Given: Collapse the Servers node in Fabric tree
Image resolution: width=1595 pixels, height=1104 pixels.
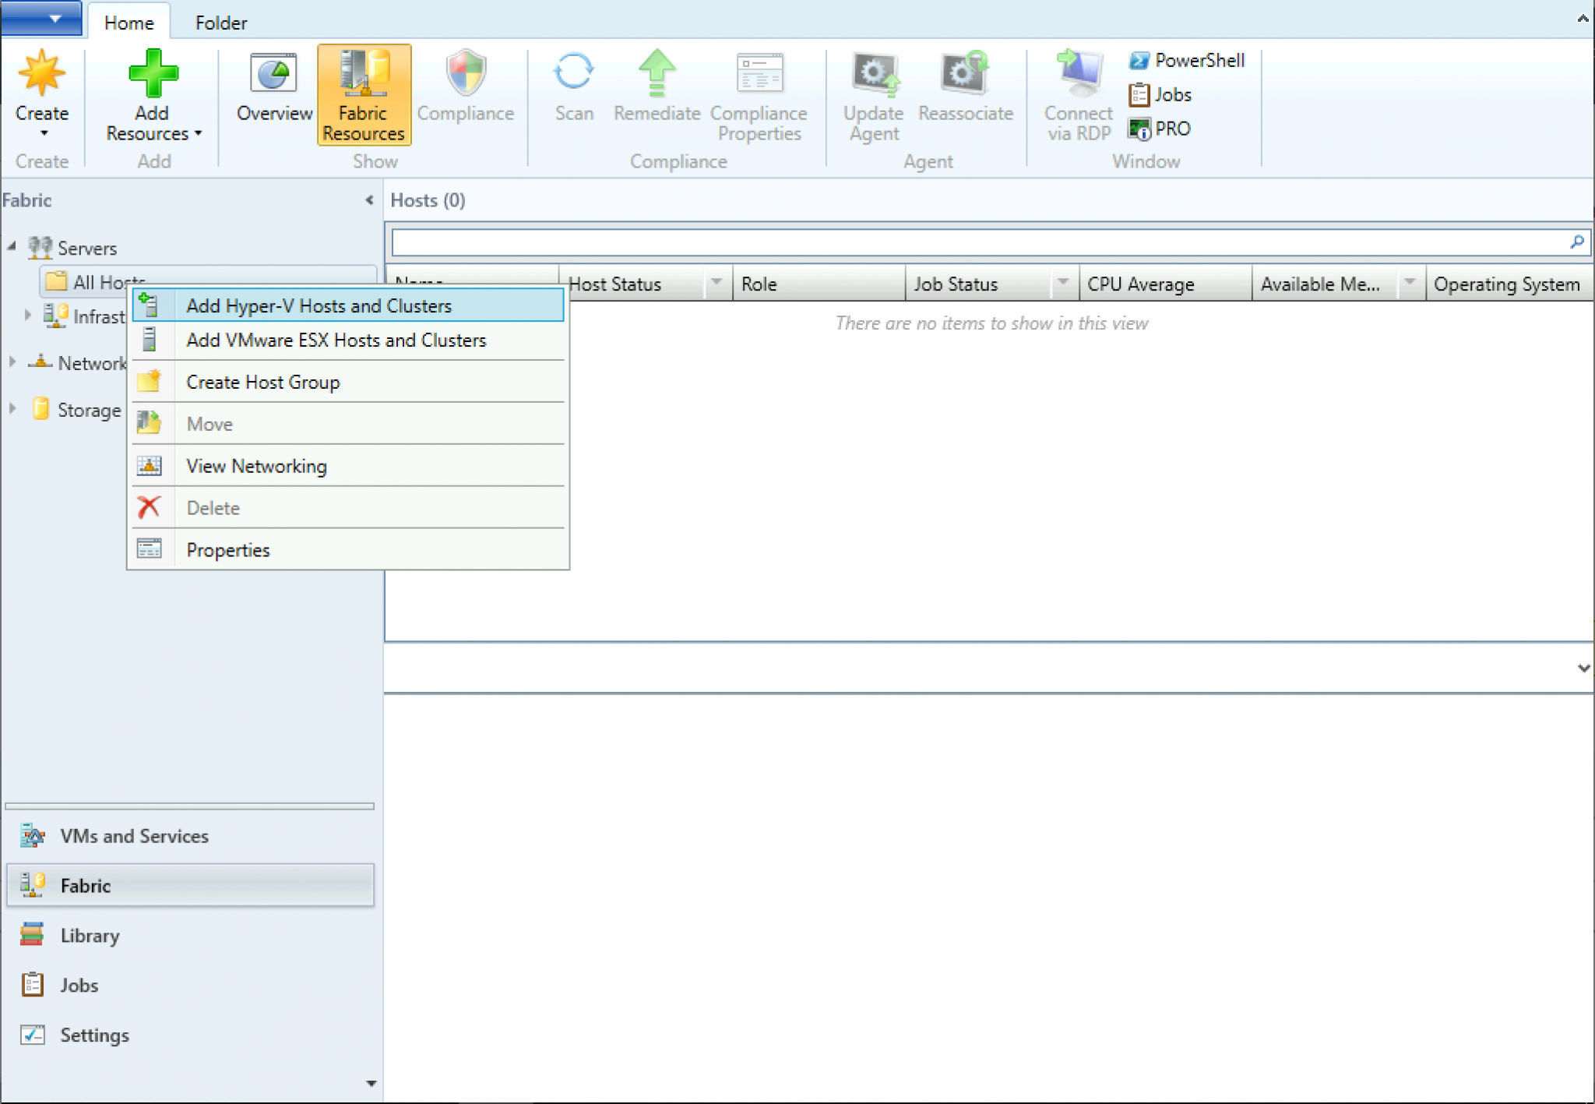Looking at the screenshot, I should 12,246.
